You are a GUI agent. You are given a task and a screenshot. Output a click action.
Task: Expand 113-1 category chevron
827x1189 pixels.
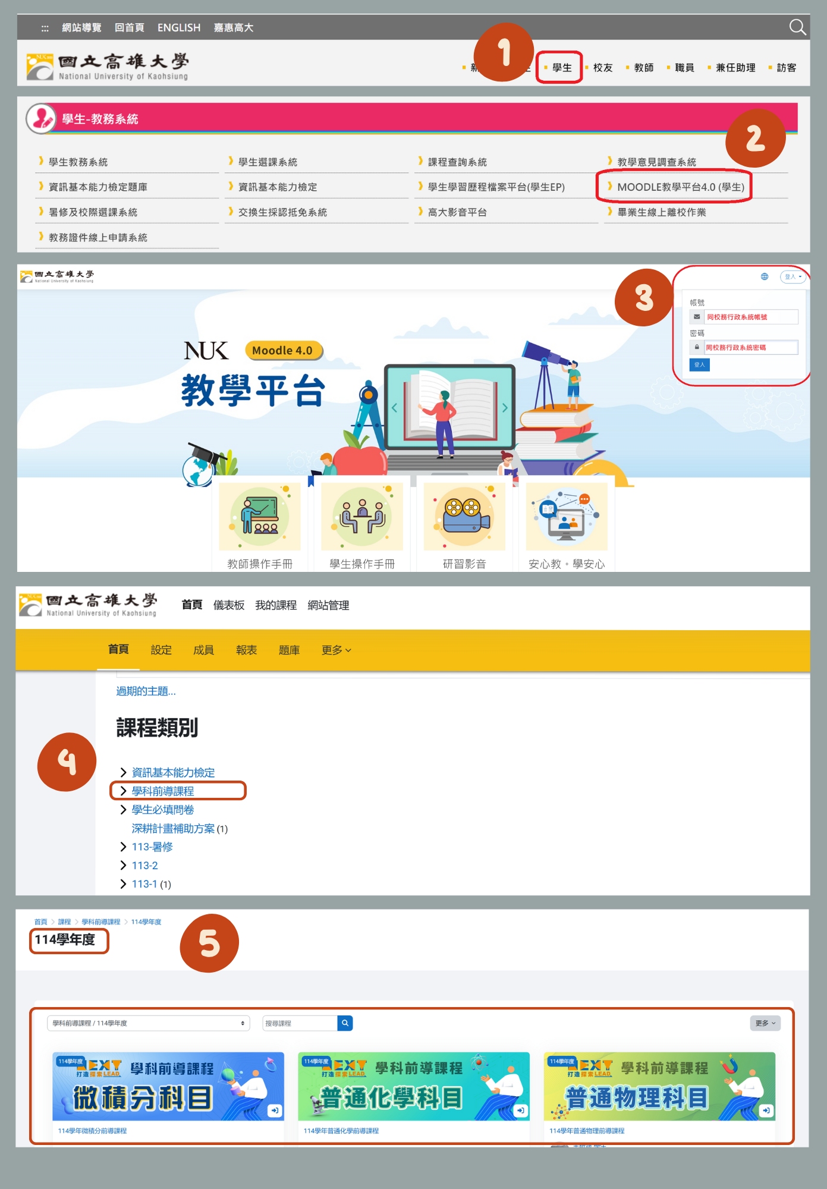[x=123, y=884]
